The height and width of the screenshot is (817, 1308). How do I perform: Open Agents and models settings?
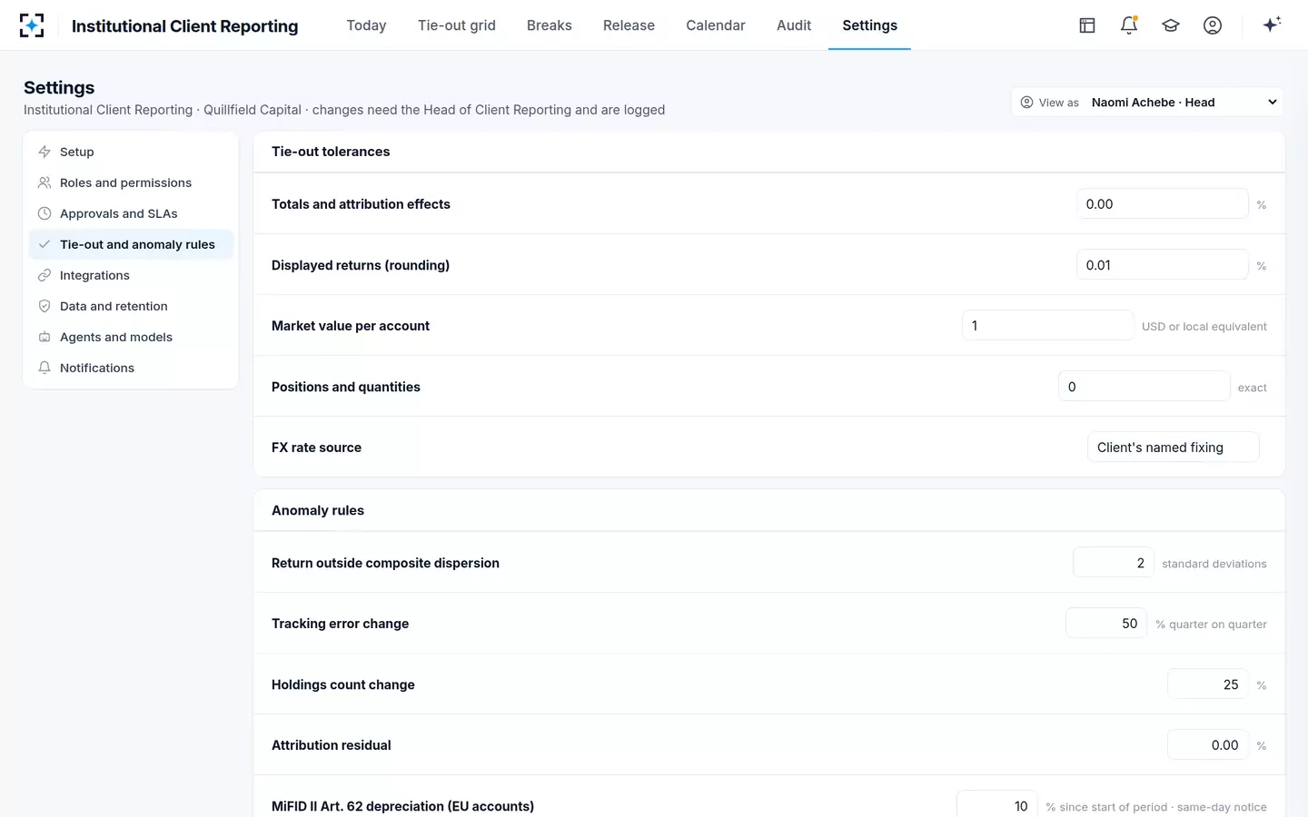tap(131, 337)
